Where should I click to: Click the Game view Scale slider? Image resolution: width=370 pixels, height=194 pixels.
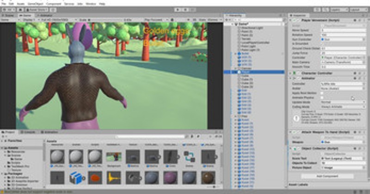(x=105, y=20)
